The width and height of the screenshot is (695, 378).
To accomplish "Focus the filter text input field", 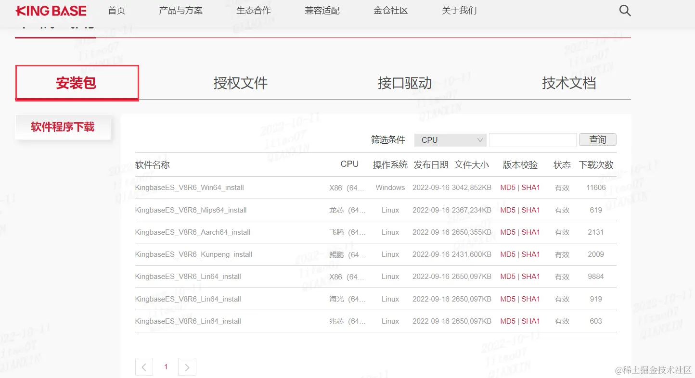I will pos(533,140).
